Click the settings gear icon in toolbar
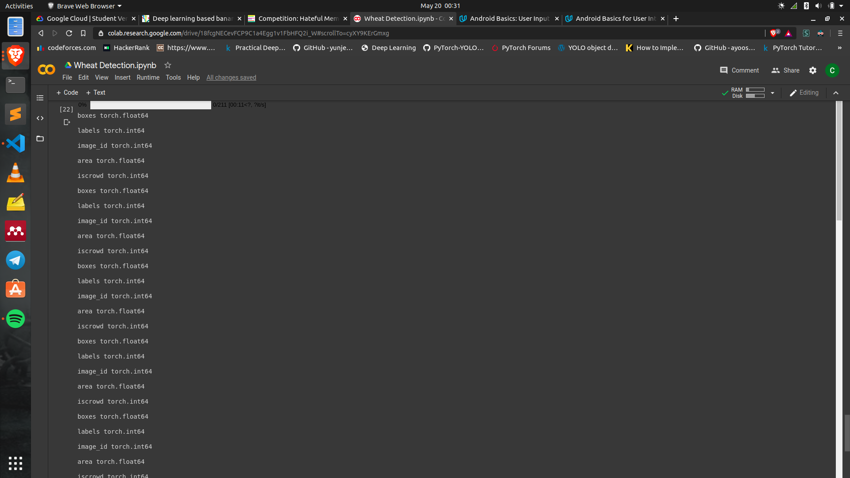The height and width of the screenshot is (478, 850). coord(813,70)
